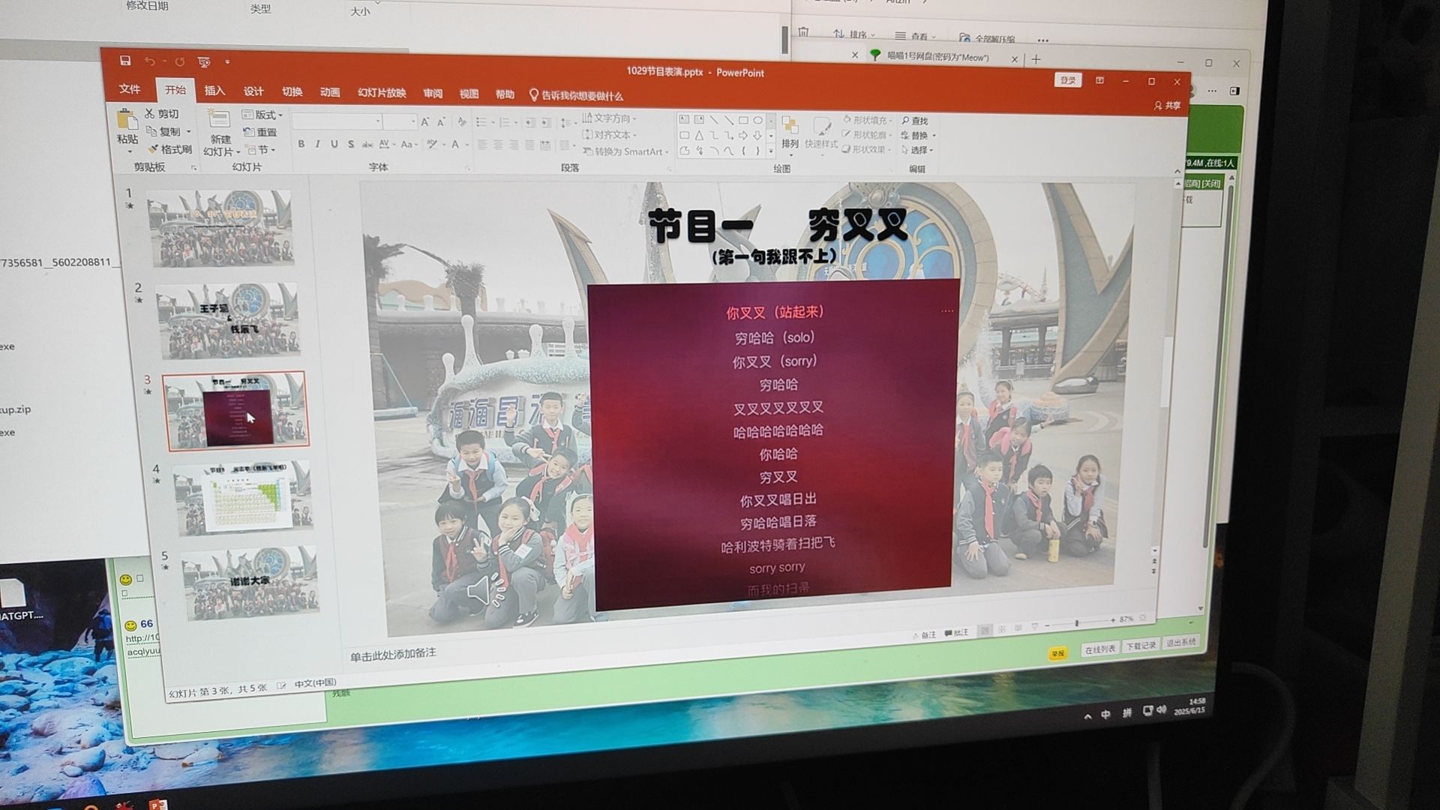Click the Cut (剪切) scissors icon

click(x=150, y=113)
